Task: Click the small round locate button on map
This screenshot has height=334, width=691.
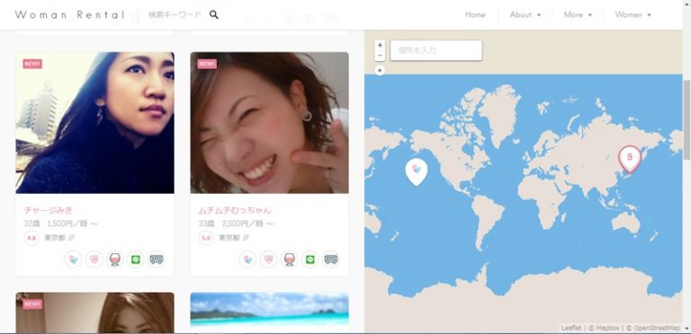Action: tap(380, 70)
